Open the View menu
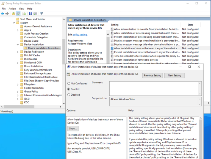Viewport: 211px width, 159px height. point(21,9)
